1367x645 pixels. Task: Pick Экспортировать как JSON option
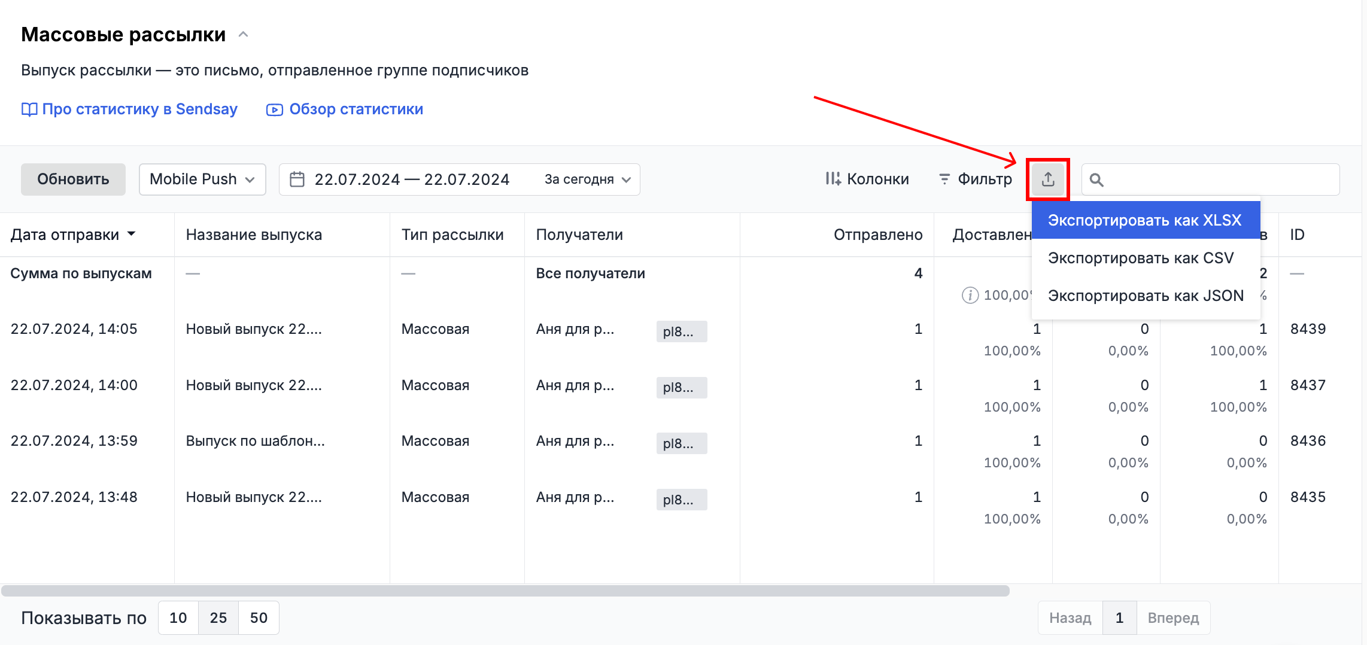coord(1145,296)
